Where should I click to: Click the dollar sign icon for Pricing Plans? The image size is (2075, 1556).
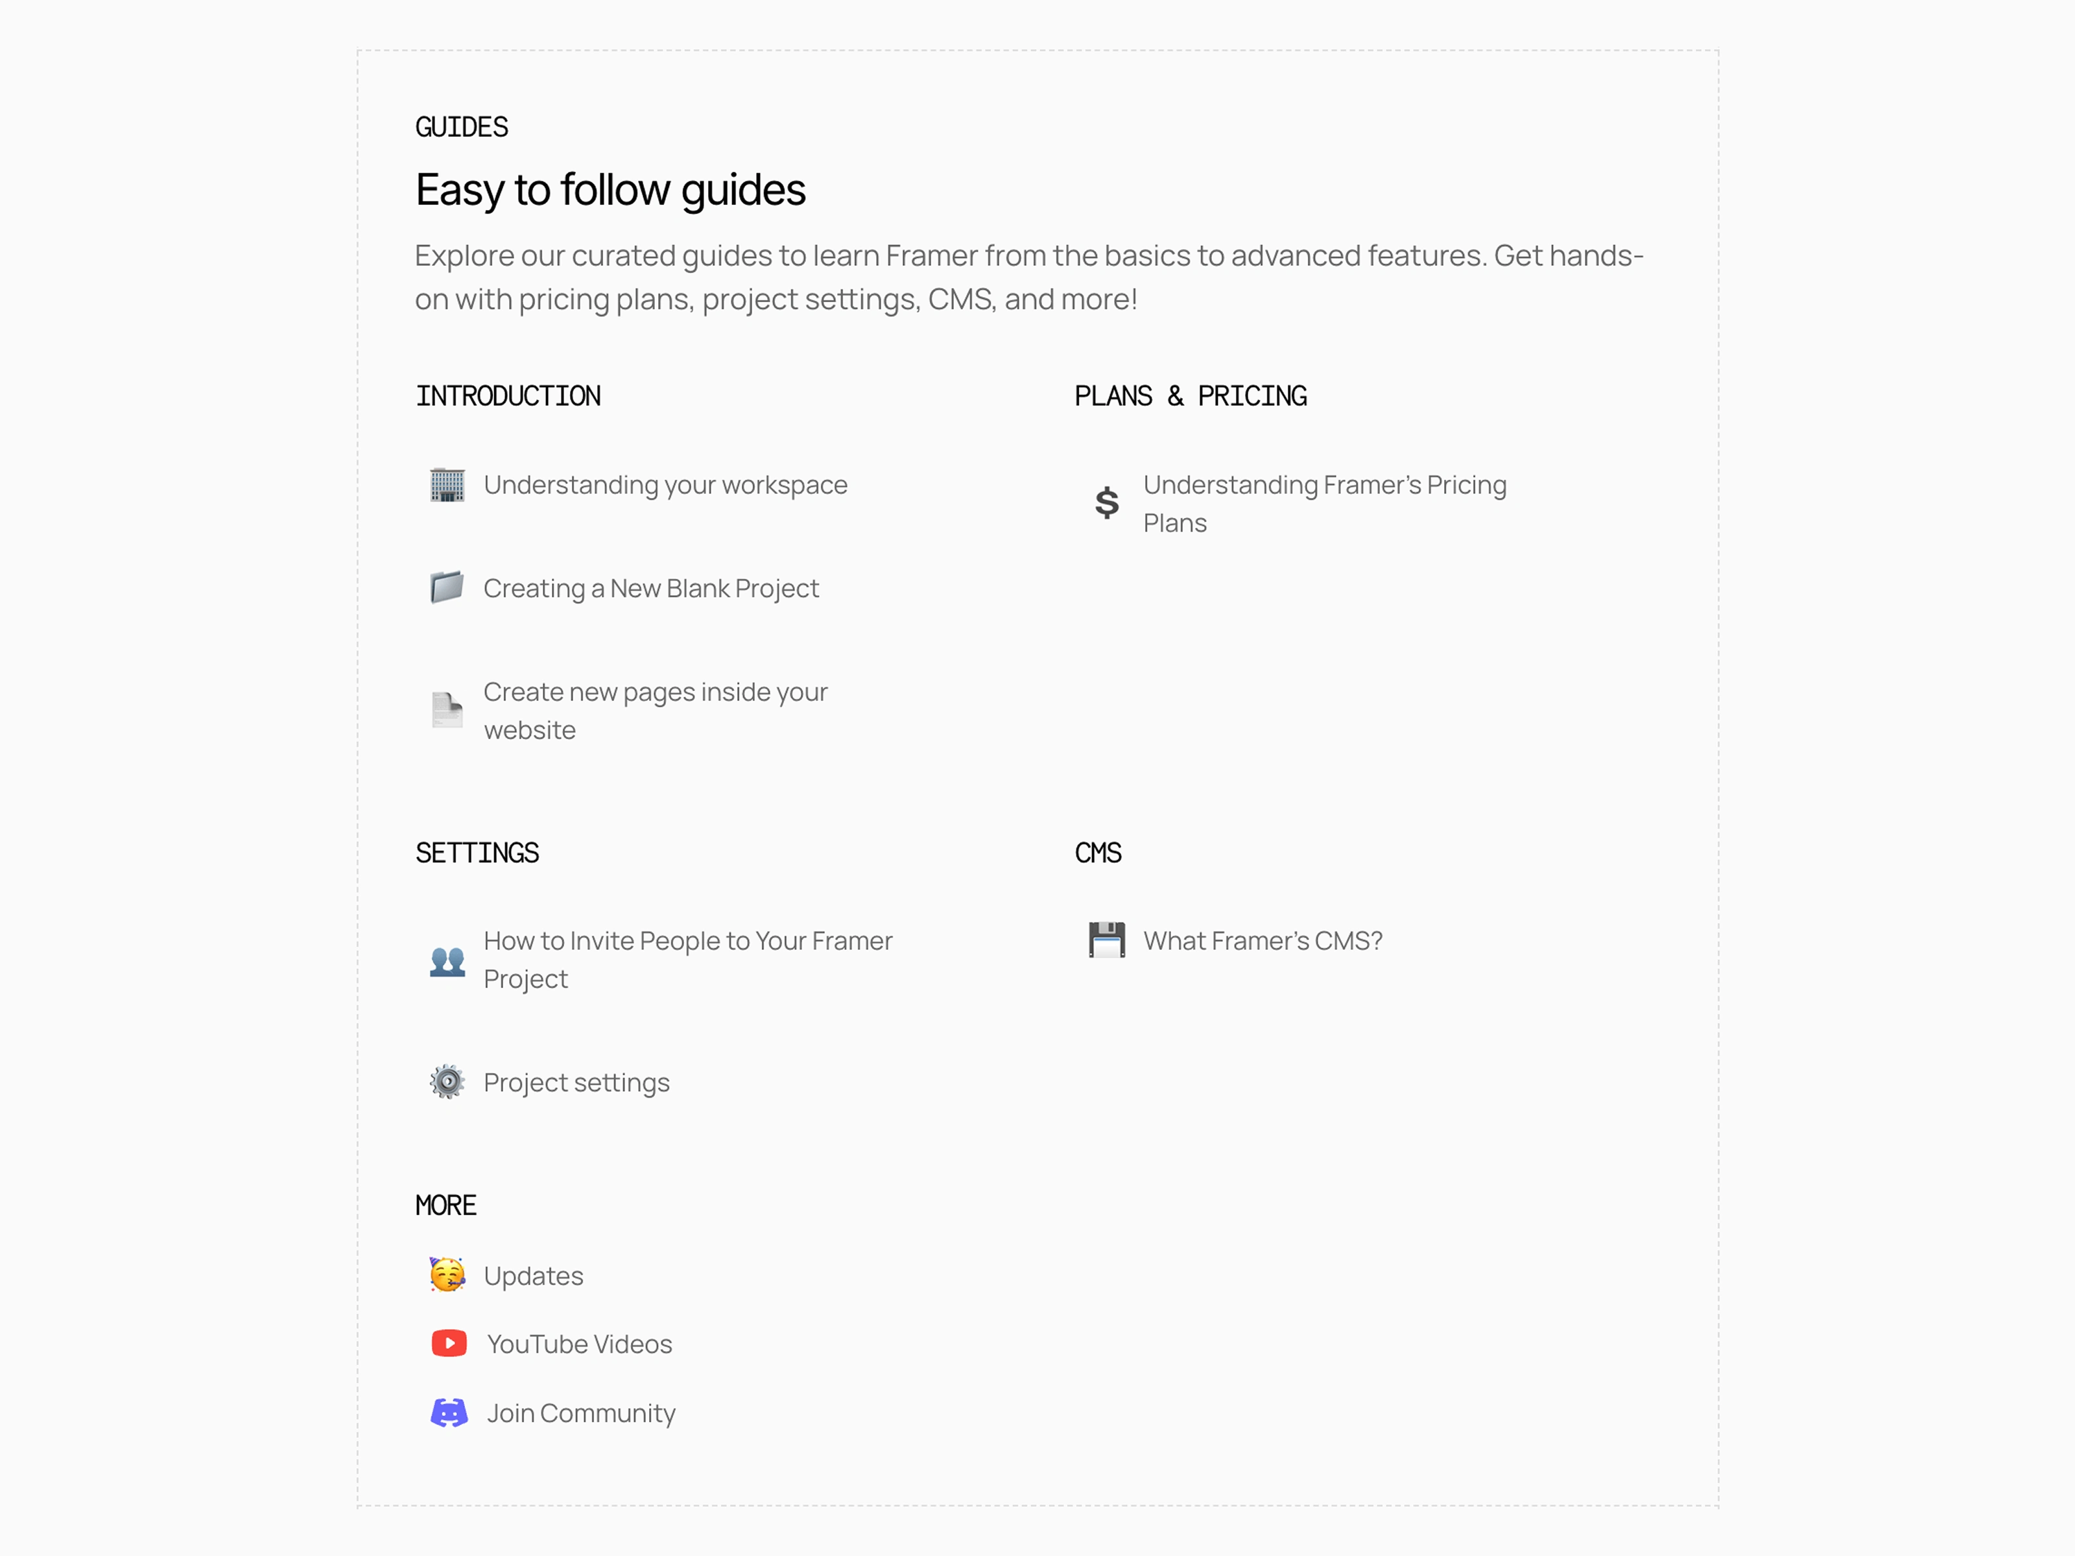(1107, 504)
